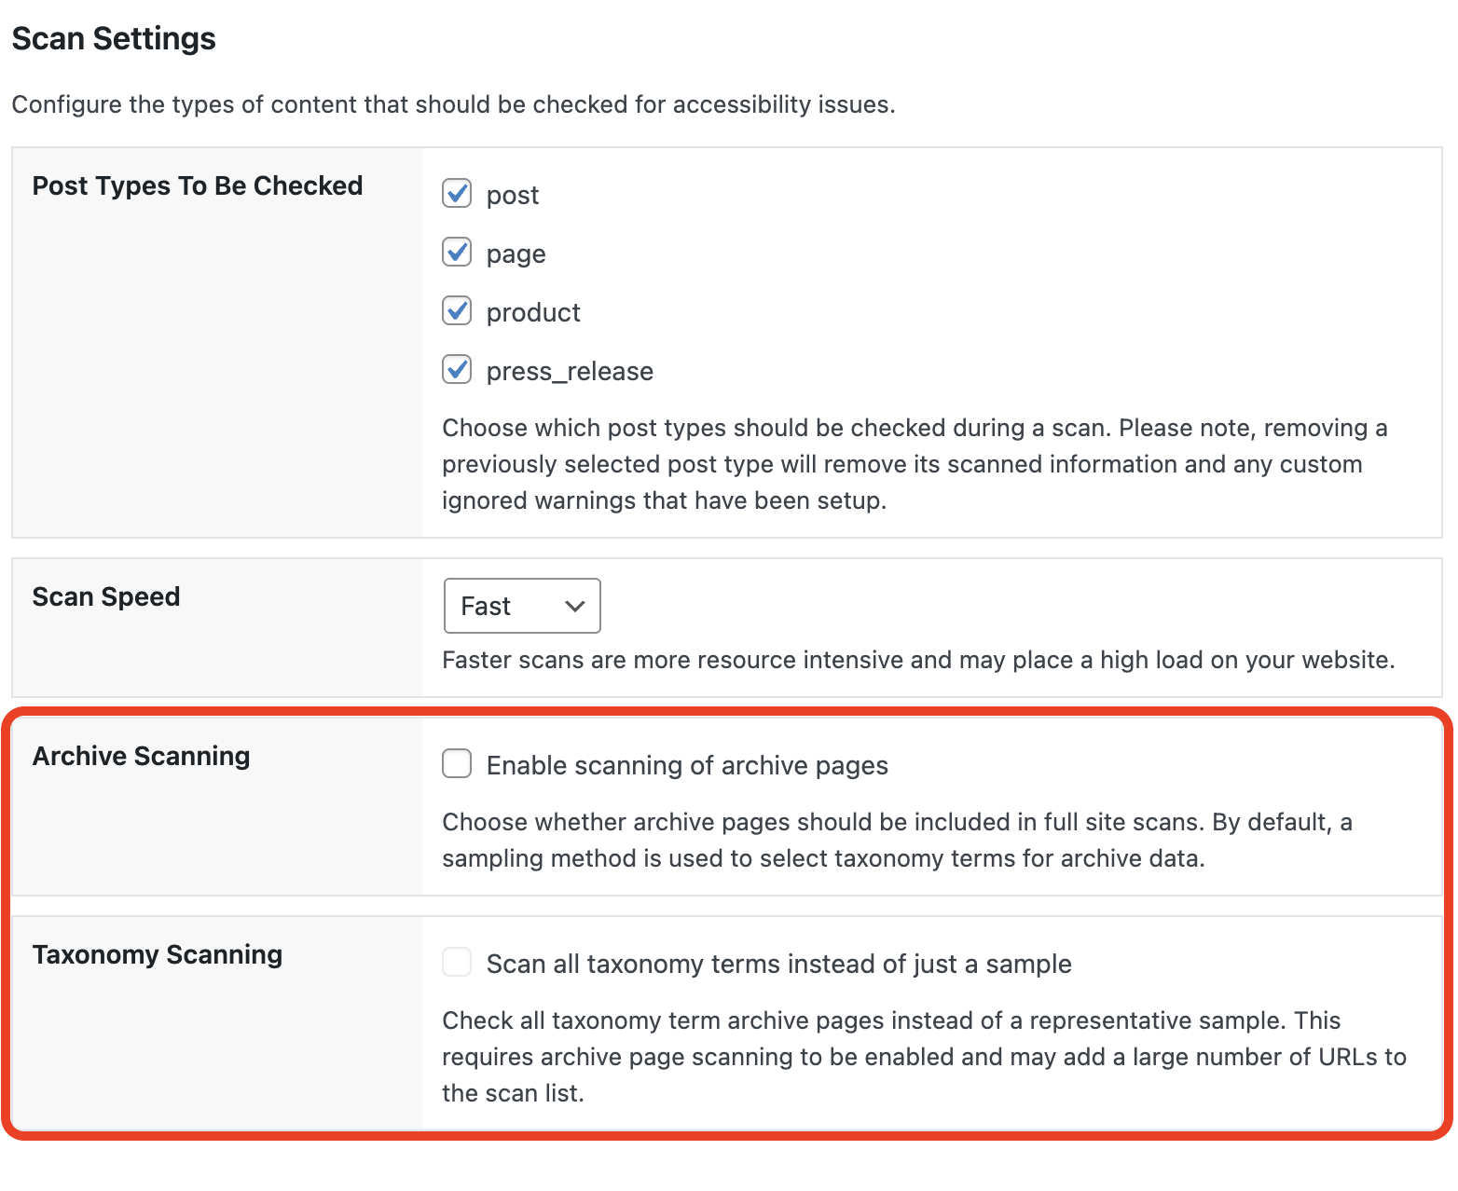Enable scanning of archive pages

pos(457,763)
